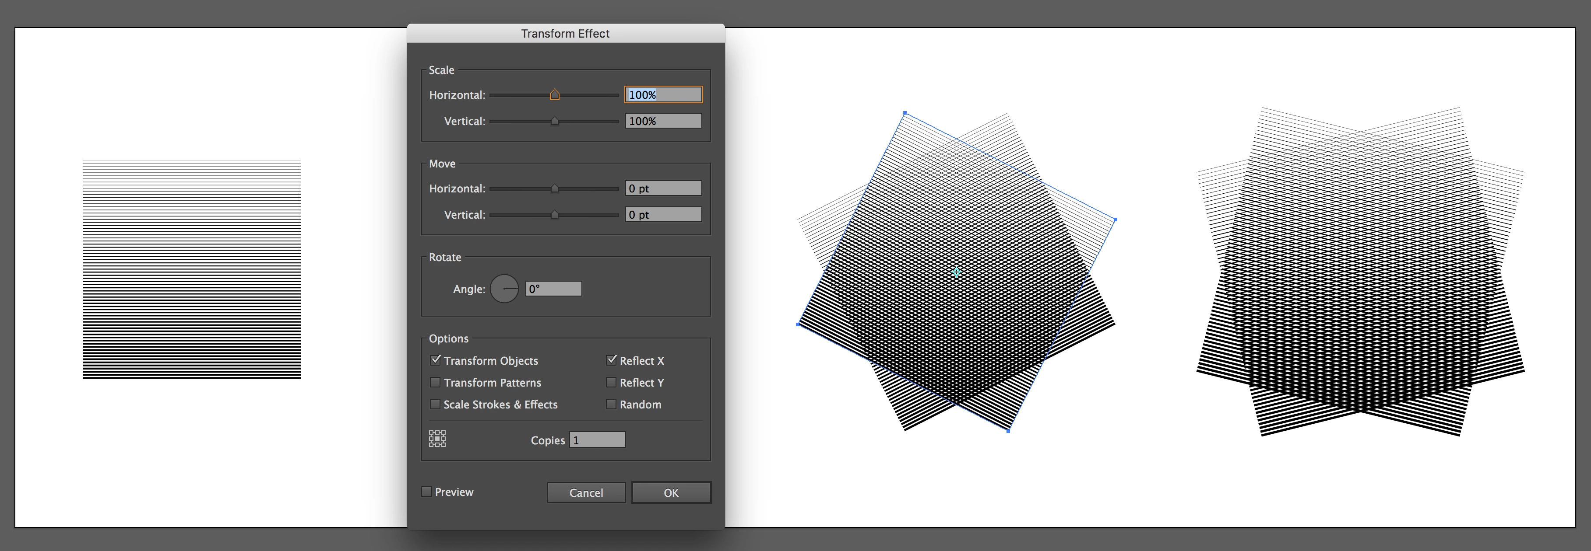Click the reference point locator grid icon
Screen dimensions: 1591x551
(437, 439)
